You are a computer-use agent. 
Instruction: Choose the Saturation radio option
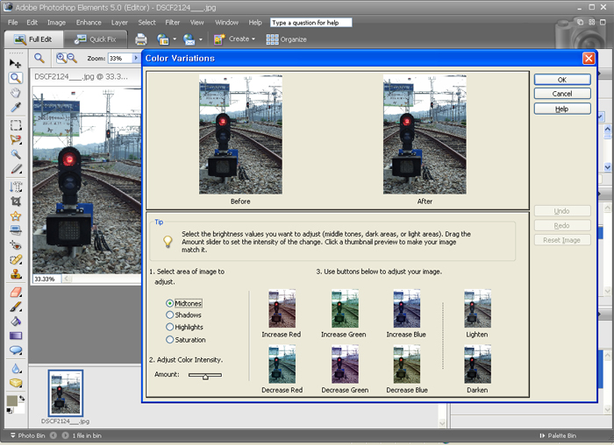170,340
